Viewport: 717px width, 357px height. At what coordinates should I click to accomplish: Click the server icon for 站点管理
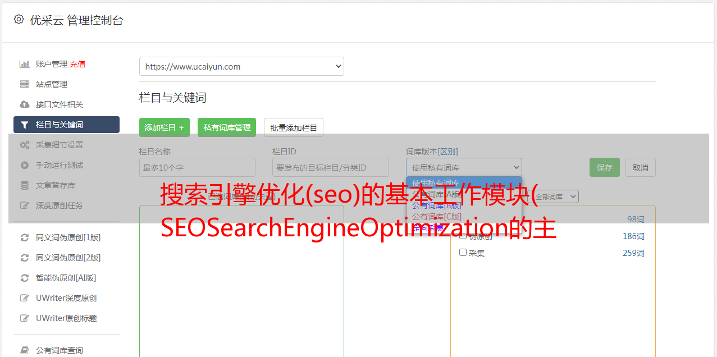[x=24, y=84]
